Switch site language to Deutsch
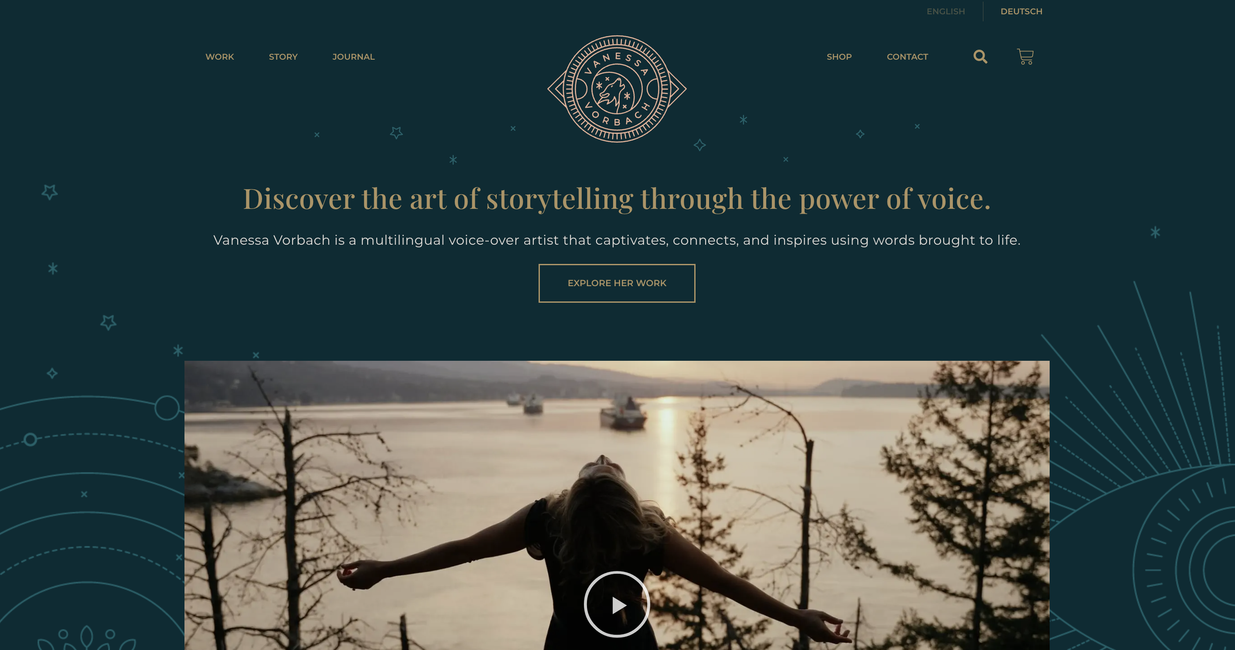 (1021, 11)
